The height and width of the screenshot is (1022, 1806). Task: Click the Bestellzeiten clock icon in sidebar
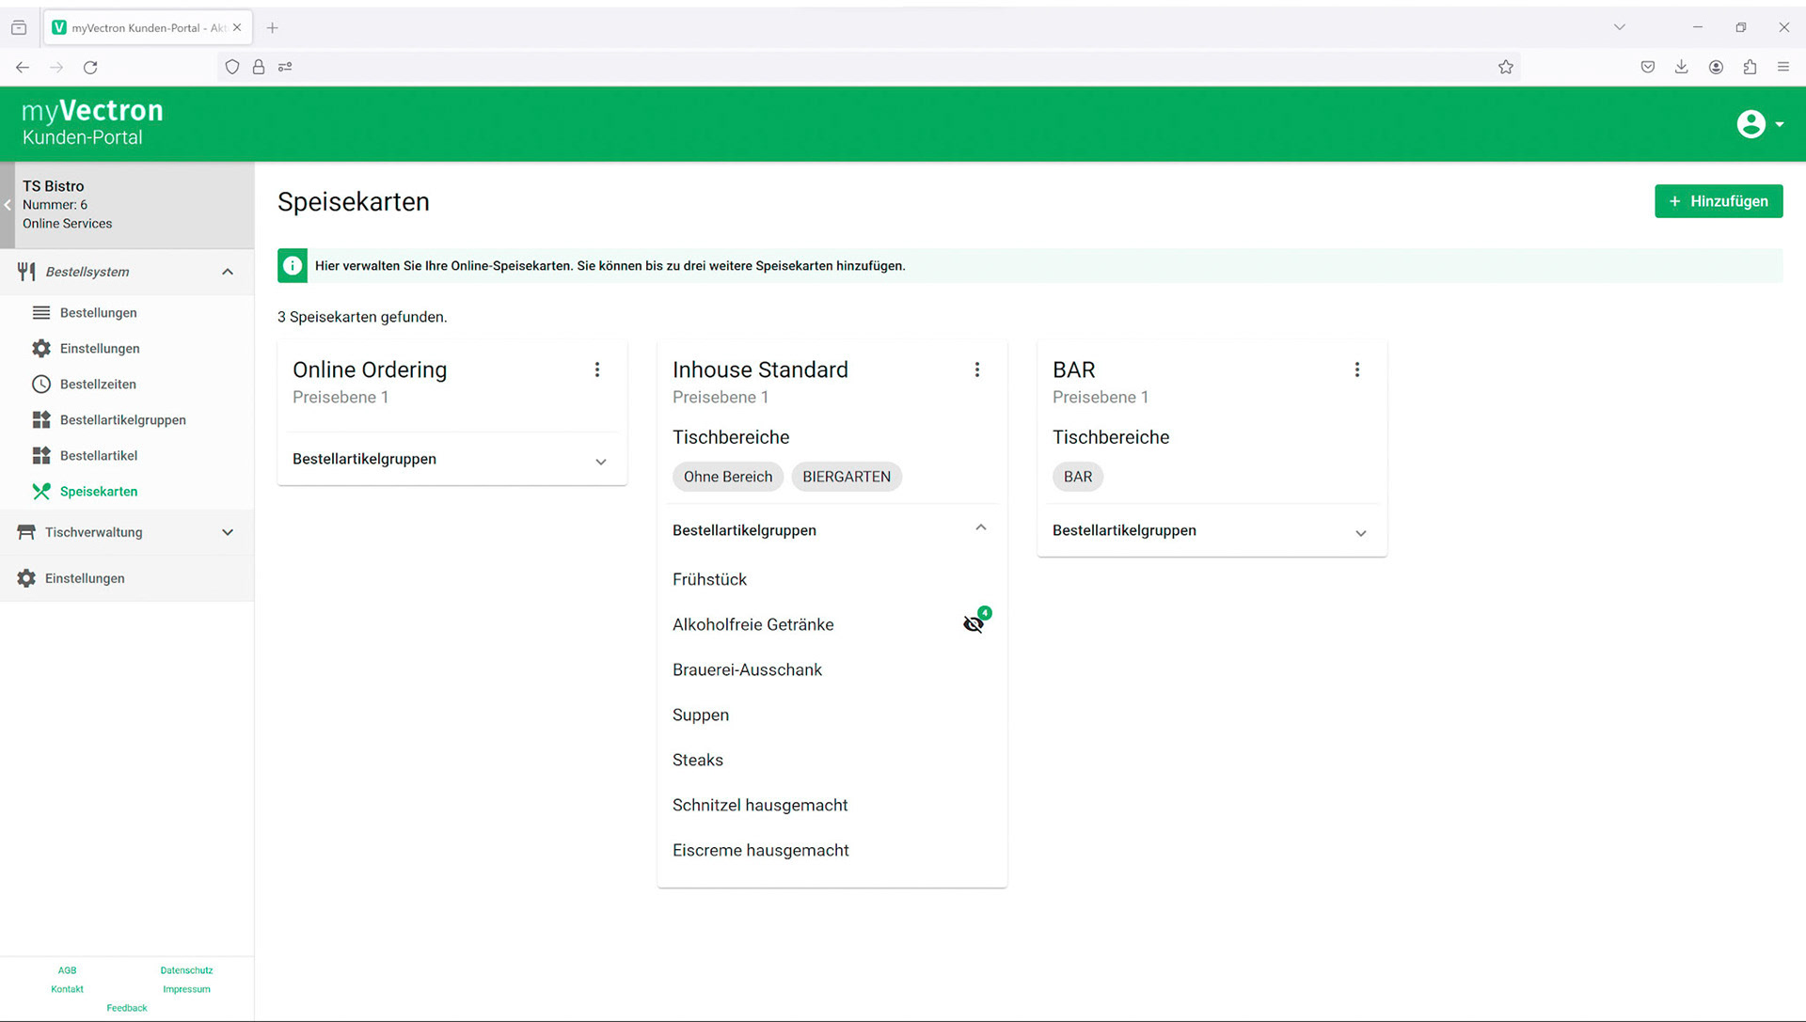pyautogui.click(x=41, y=384)
